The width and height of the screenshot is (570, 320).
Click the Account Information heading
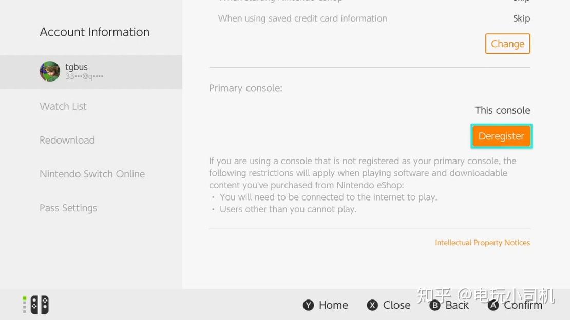point(94,32)
